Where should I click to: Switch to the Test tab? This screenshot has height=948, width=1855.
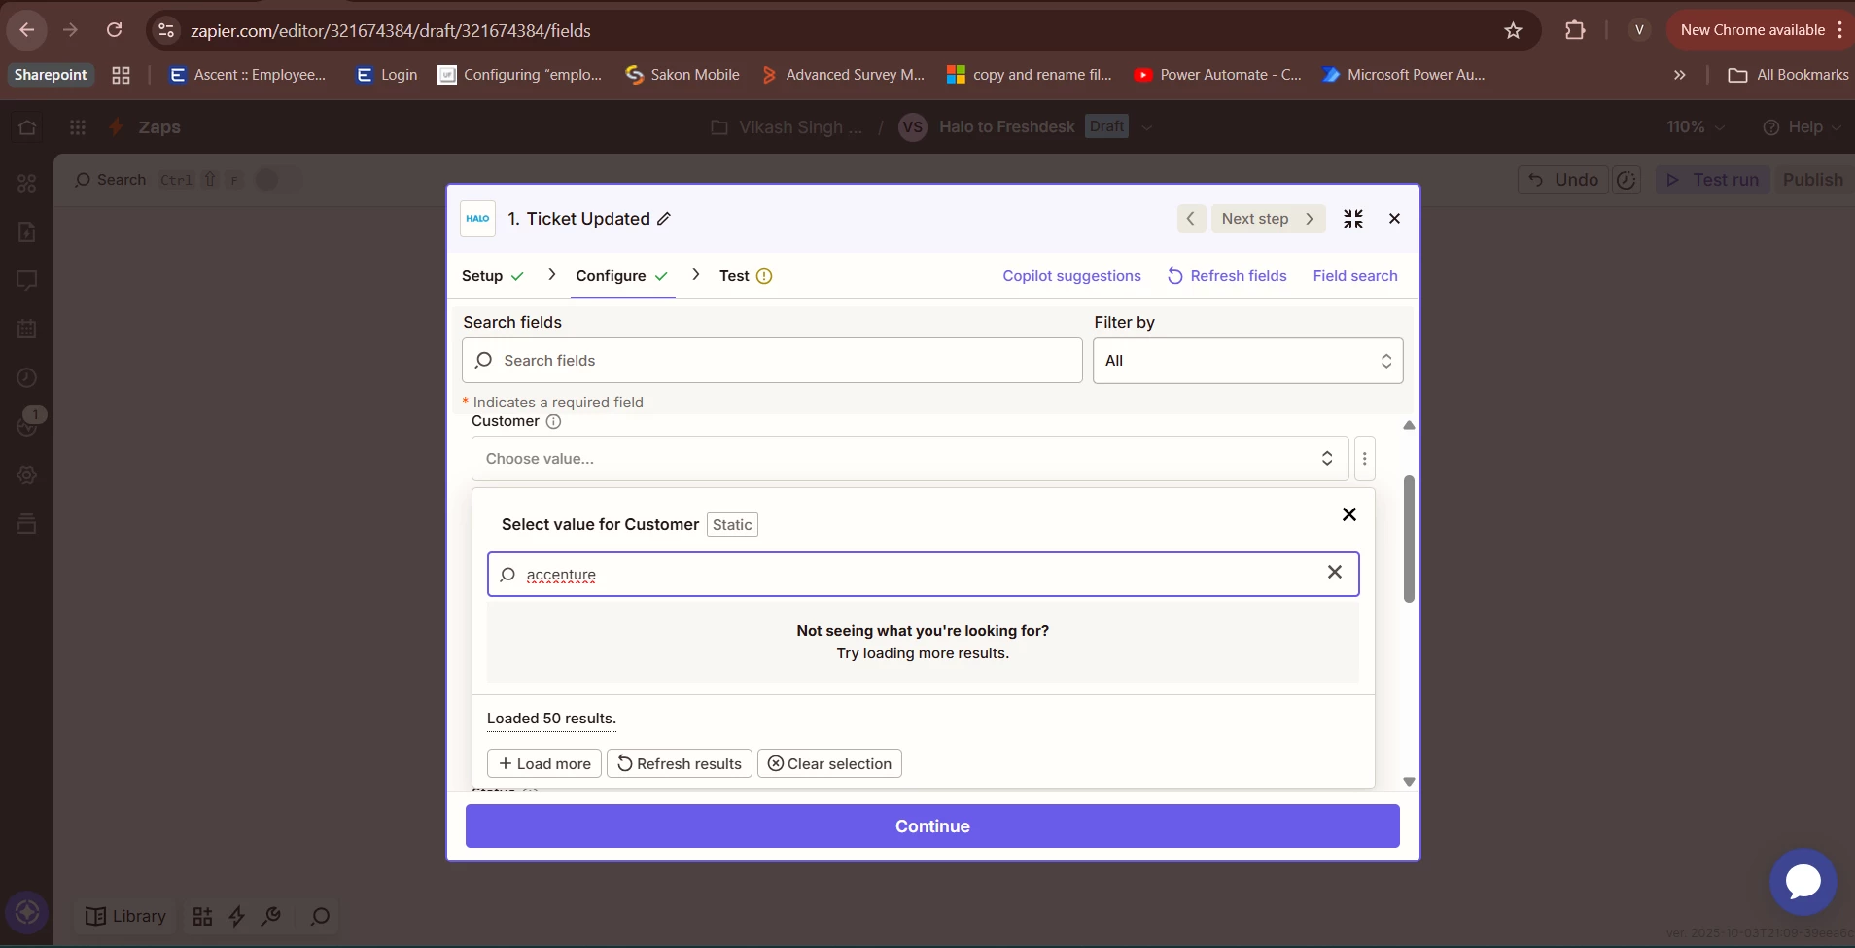746,276
